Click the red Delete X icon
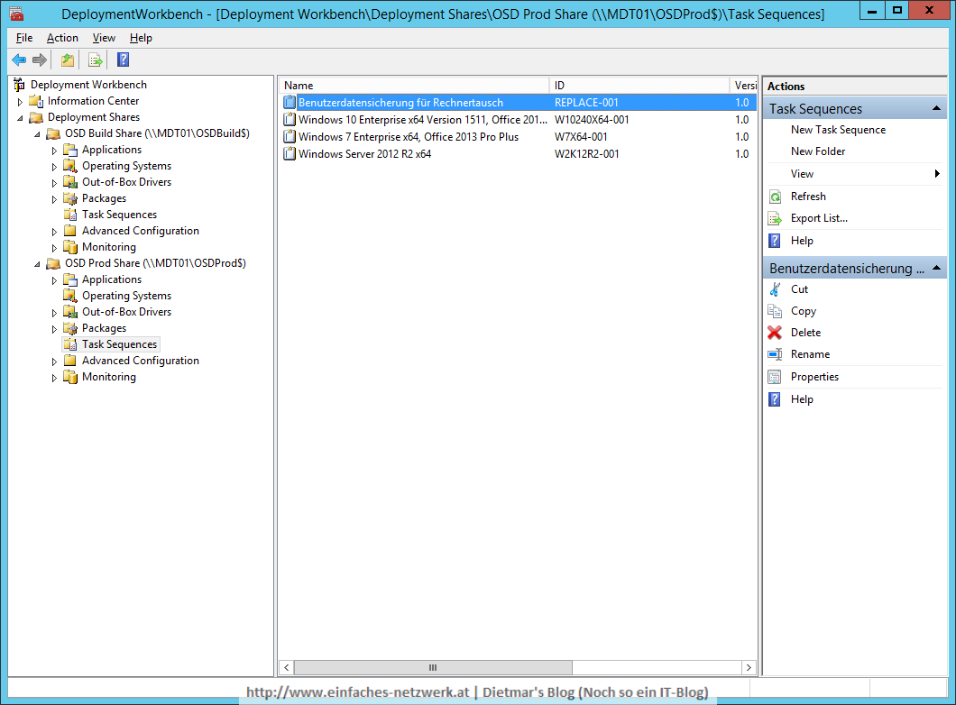 click(775, 333)
